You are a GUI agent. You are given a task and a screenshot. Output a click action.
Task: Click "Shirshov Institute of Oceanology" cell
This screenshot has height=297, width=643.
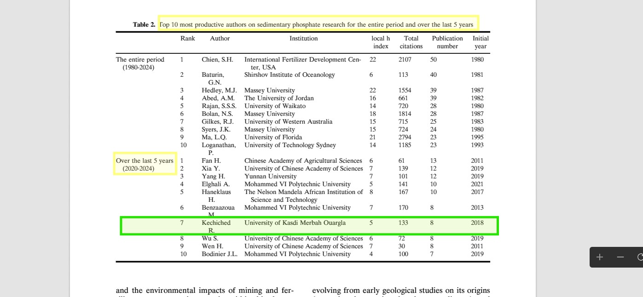289,75
